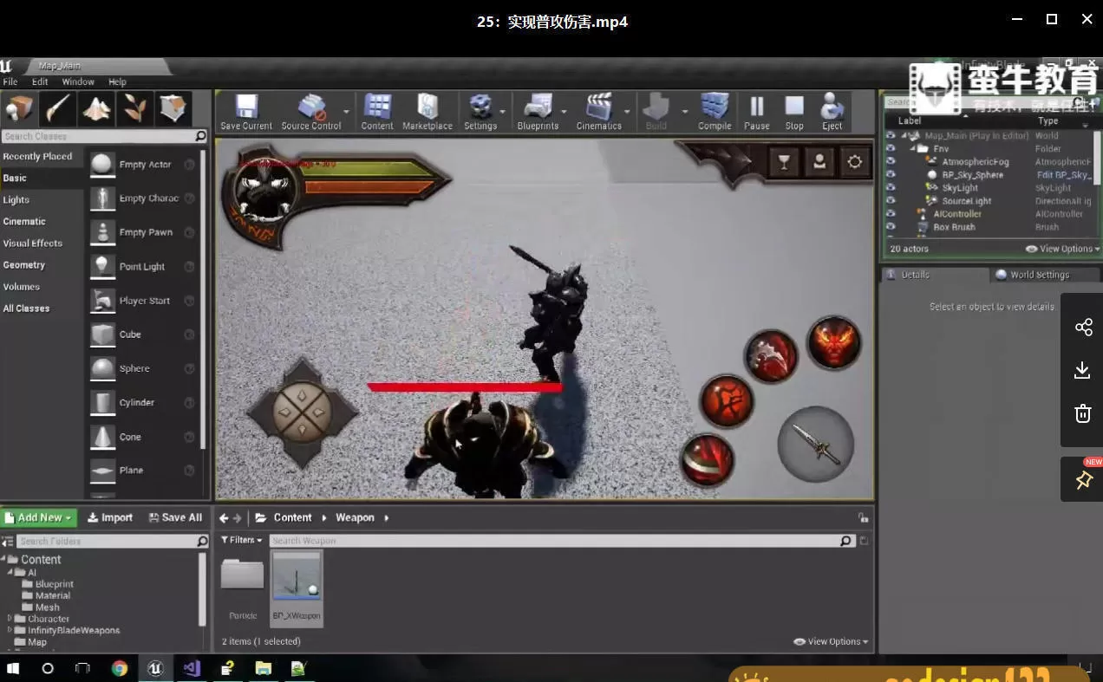Image resolution: width=1103 pixels, height=682 pixels.
Task: Hide BP_Sky_Sphere using its eye icon
Action: click(893, 174)
